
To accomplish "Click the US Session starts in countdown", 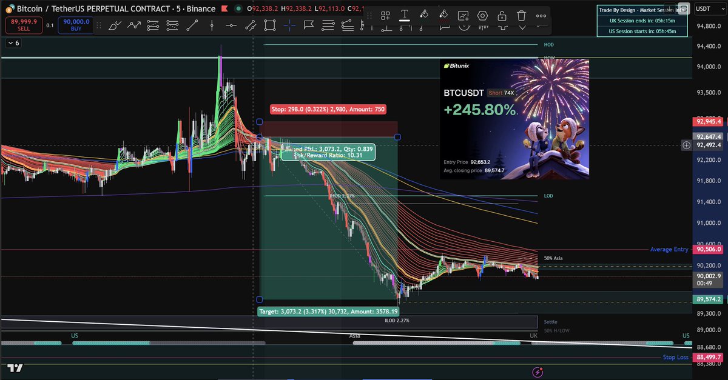I will point(643,32).
